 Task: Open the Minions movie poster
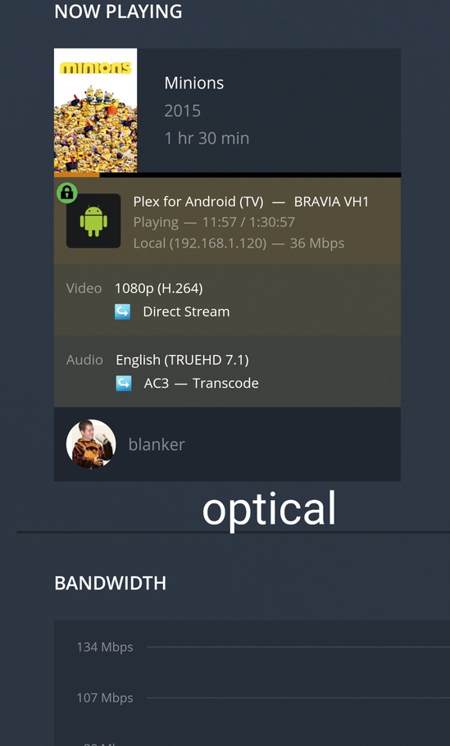click(96, 110)
